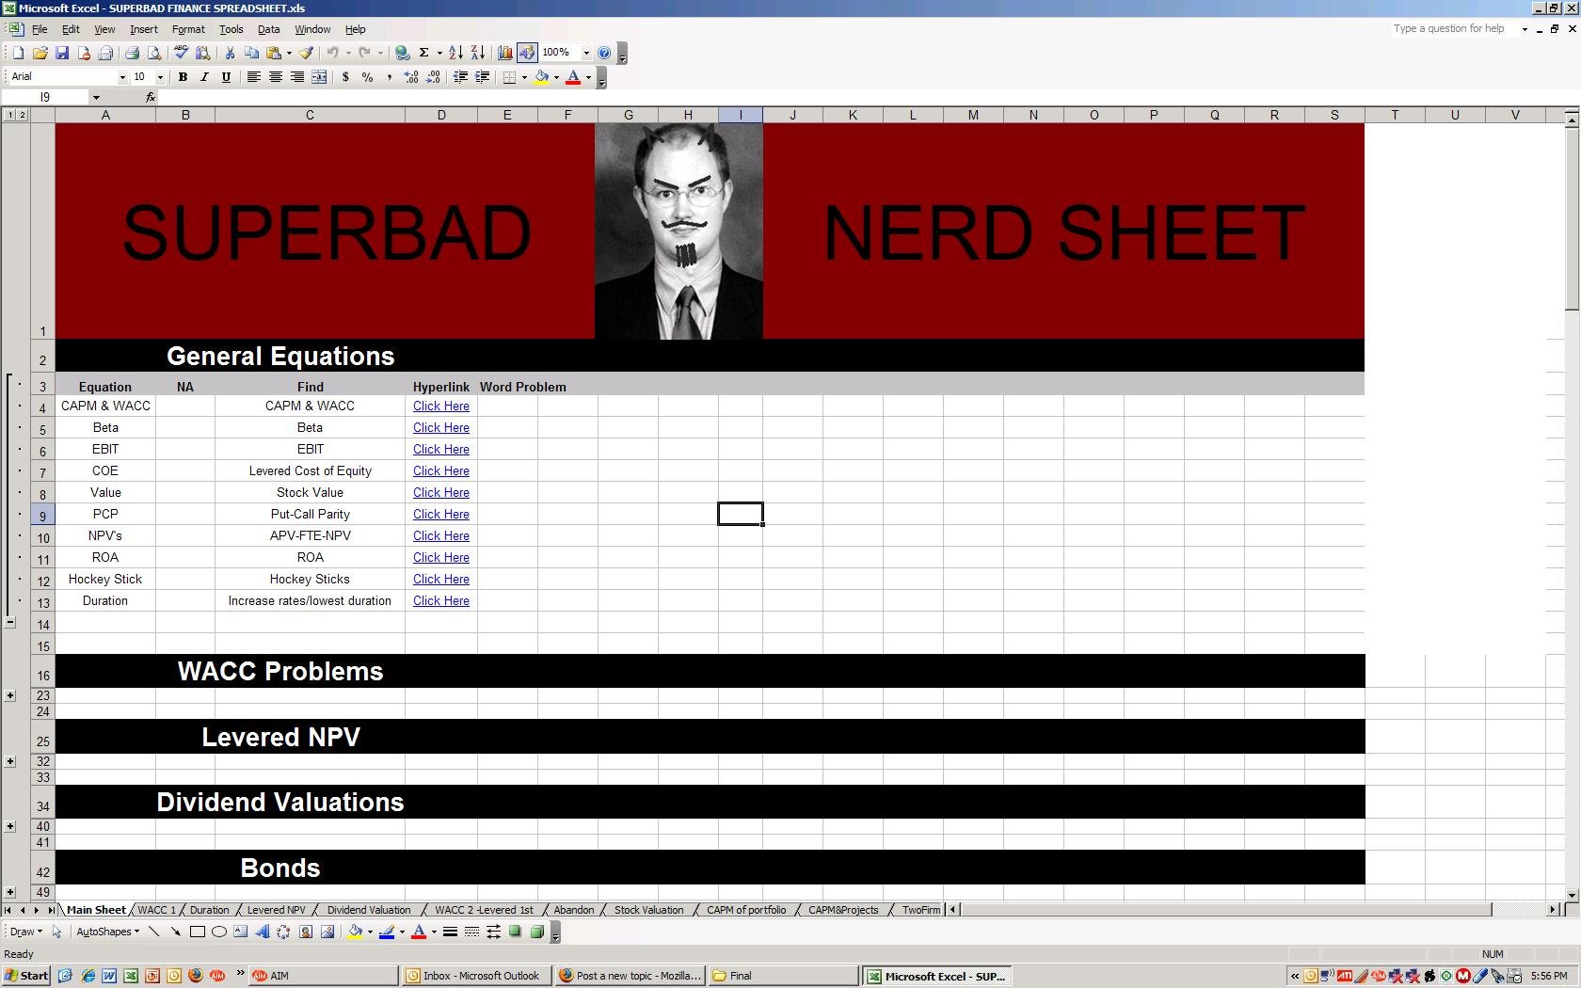The width and height of the screenshot is (1581, 988).
Task: Click the Sort Ascending icon
Action: [x=455, y=53]
